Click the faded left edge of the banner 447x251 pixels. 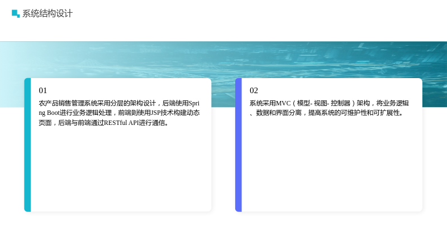(11, 74)
